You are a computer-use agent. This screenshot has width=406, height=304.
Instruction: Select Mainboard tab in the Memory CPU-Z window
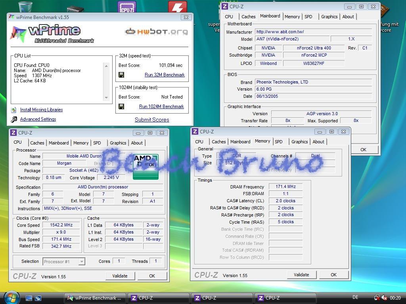point(240,142)
